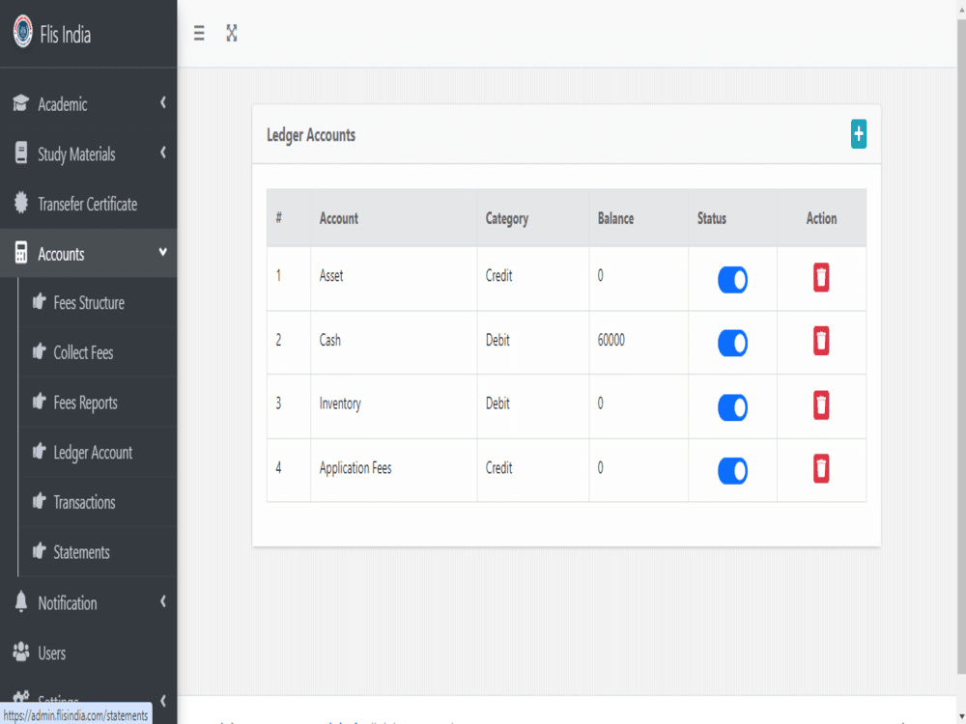Click the page vertical scrollbar

pos(961,345)
